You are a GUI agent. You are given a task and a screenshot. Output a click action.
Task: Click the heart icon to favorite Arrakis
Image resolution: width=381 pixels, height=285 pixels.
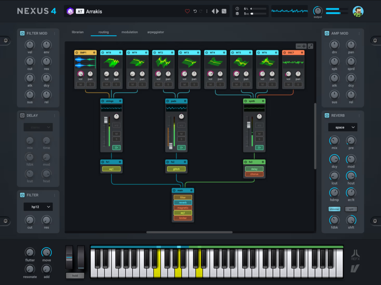point(187,11)
